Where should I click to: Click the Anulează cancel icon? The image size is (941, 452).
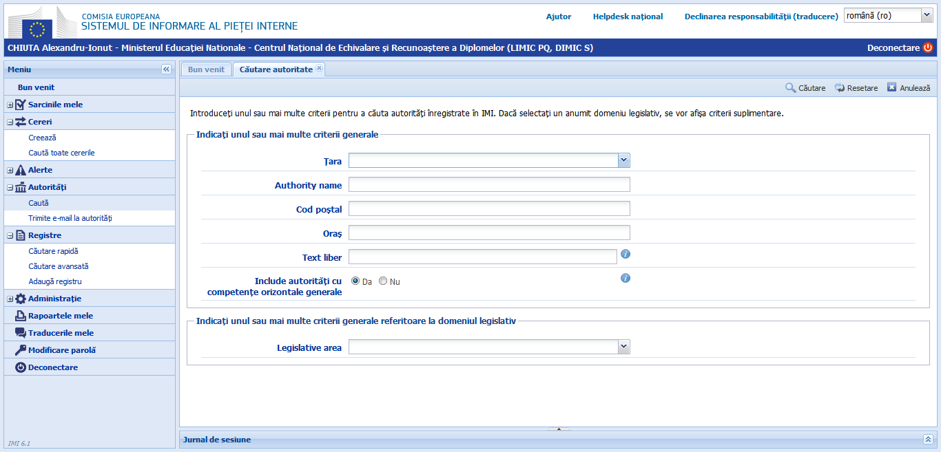click(892, 88)
